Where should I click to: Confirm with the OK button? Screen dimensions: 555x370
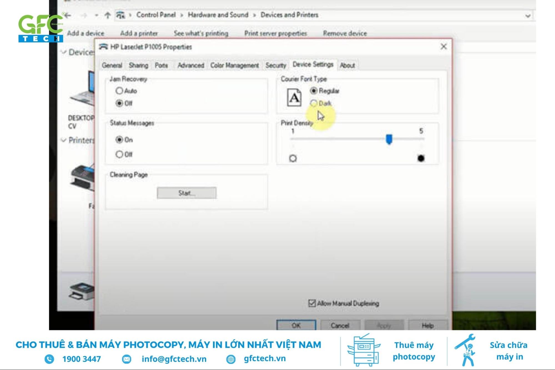[296, 325]
